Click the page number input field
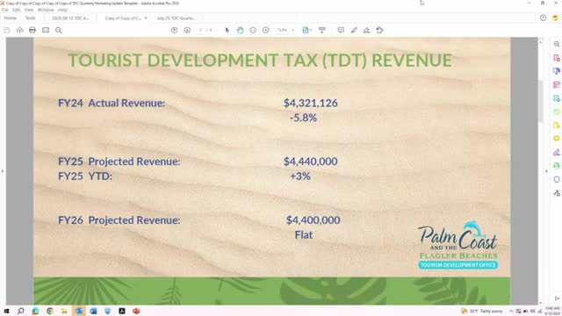Screen dimensions: 562x316 (201, 31)
